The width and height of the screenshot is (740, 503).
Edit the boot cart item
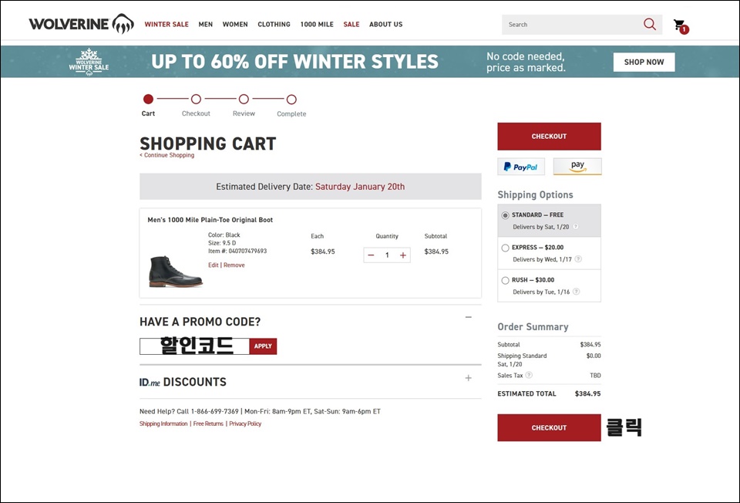(x=214, y=265)
